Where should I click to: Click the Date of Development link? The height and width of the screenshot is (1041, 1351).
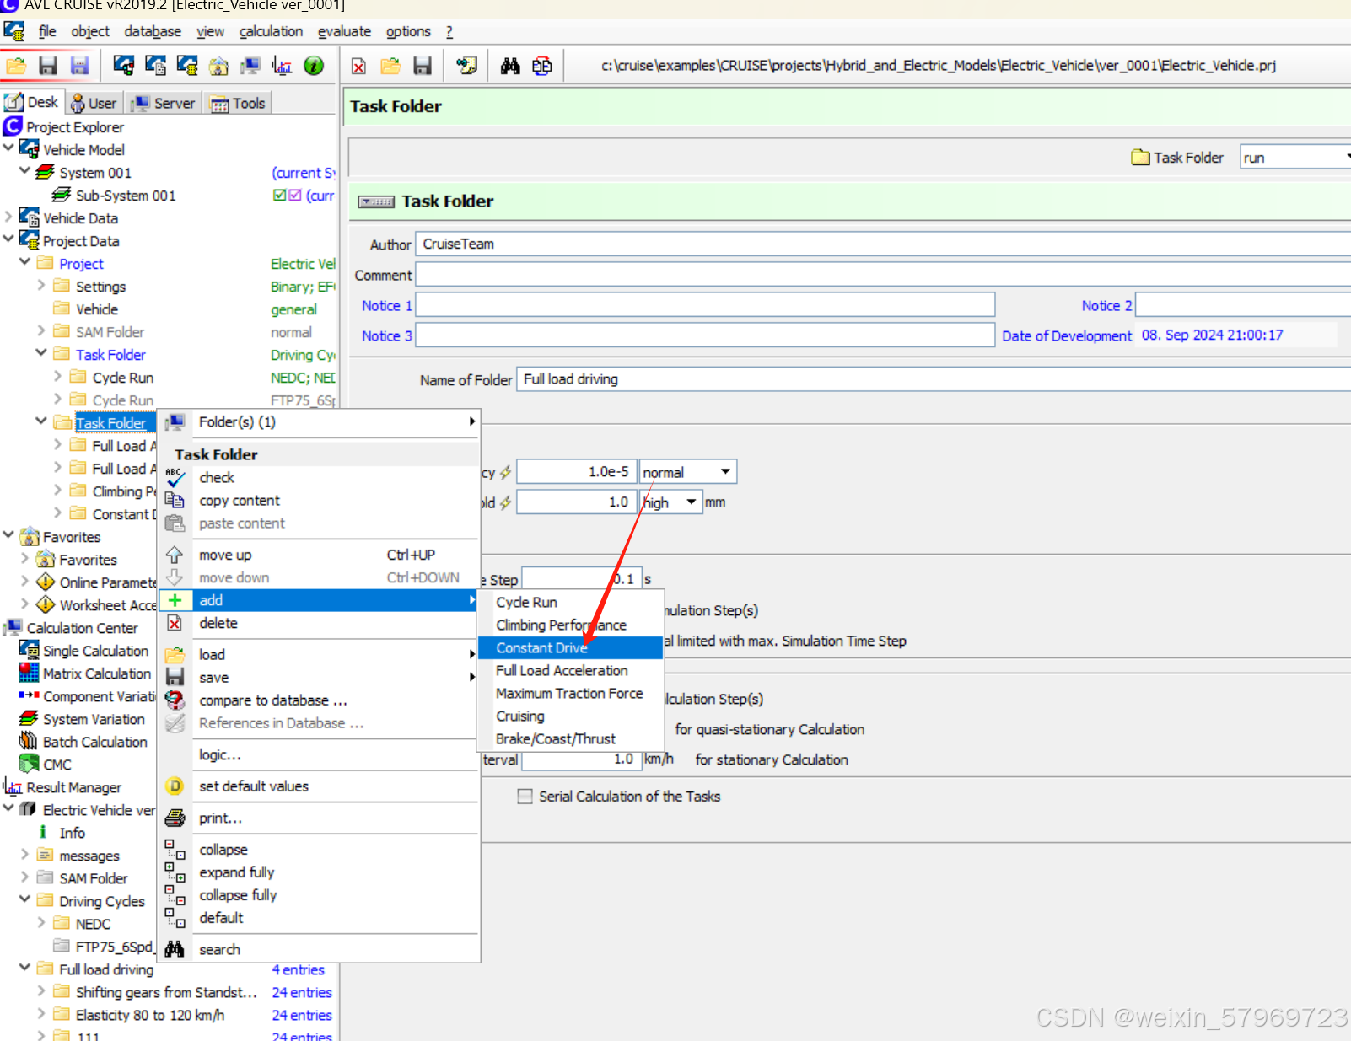click(x=1067, y=335)
